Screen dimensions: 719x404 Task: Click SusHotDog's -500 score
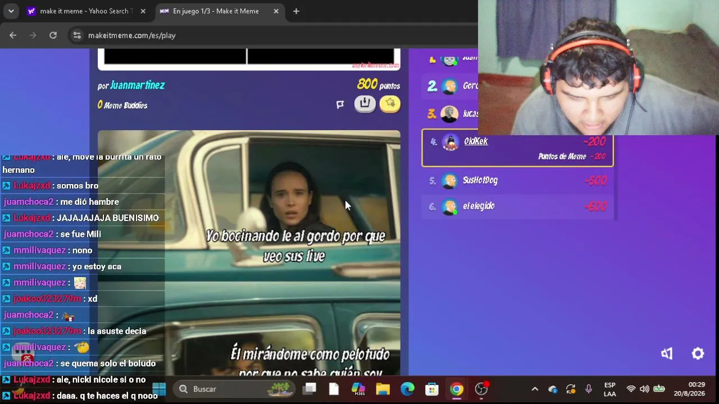coord(595,181)
